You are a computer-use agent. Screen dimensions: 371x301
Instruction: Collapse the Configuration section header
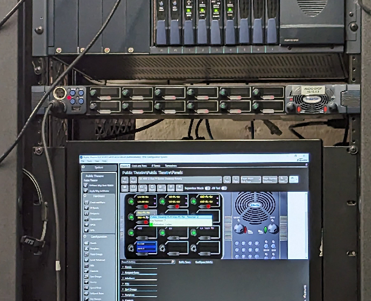click(x=100, y=236)
